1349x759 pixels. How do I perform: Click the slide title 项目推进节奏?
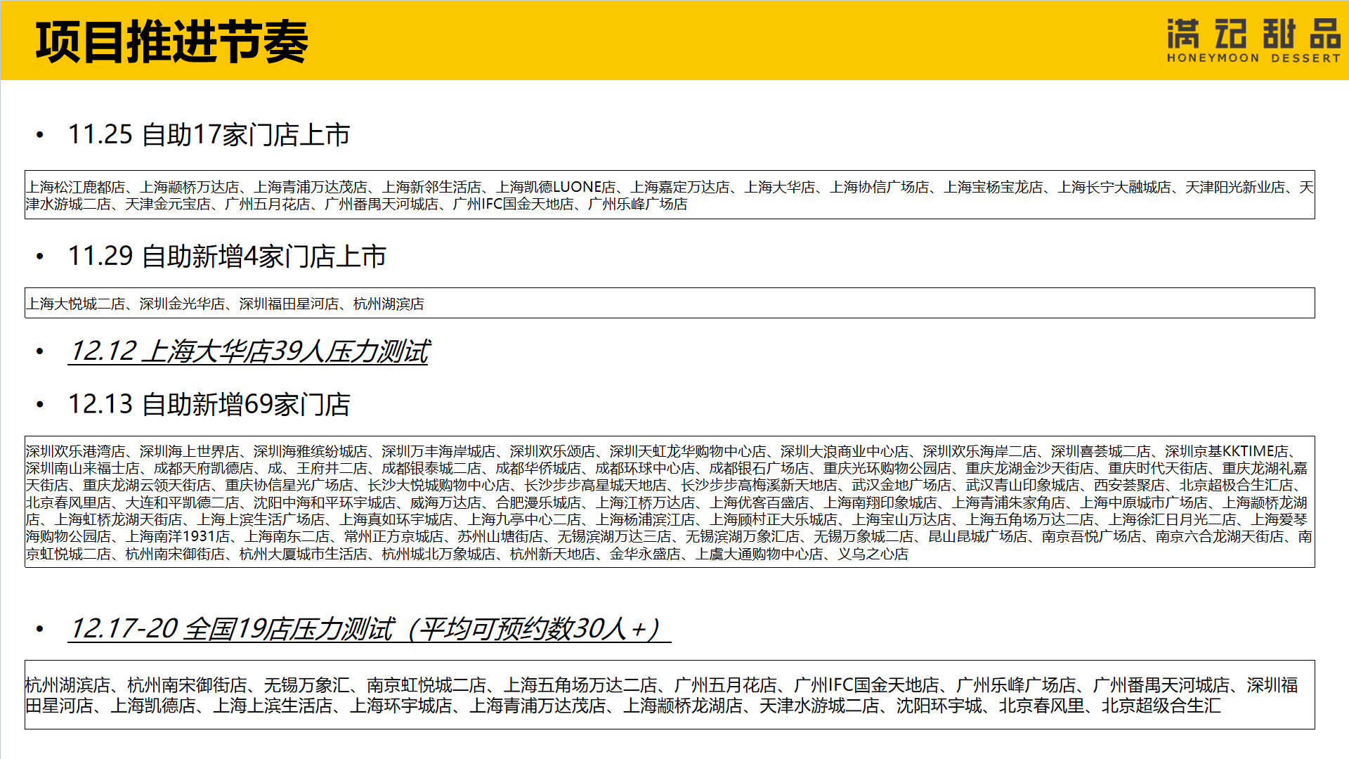(171, 41)
